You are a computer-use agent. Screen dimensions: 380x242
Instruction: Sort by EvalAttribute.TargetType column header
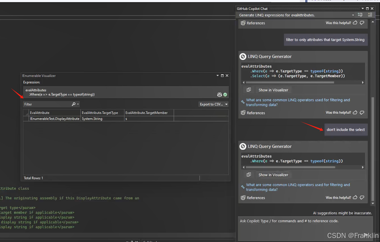pyautogui.click(x=103, y=113)
